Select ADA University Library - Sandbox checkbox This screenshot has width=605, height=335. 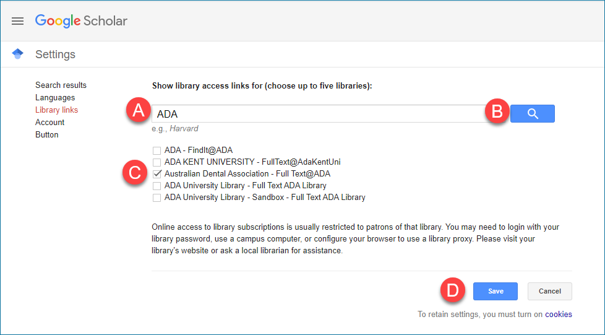[x=157, y=198]
